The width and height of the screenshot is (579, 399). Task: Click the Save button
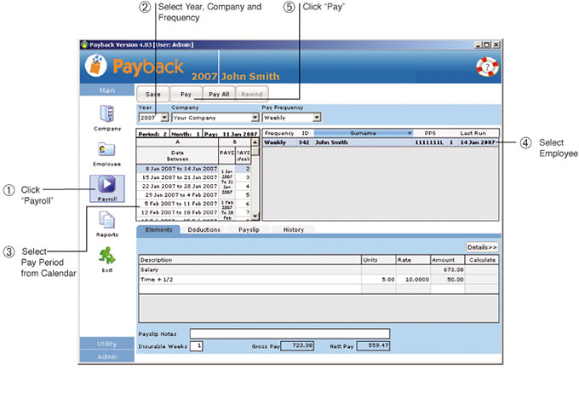pos(153,94)
